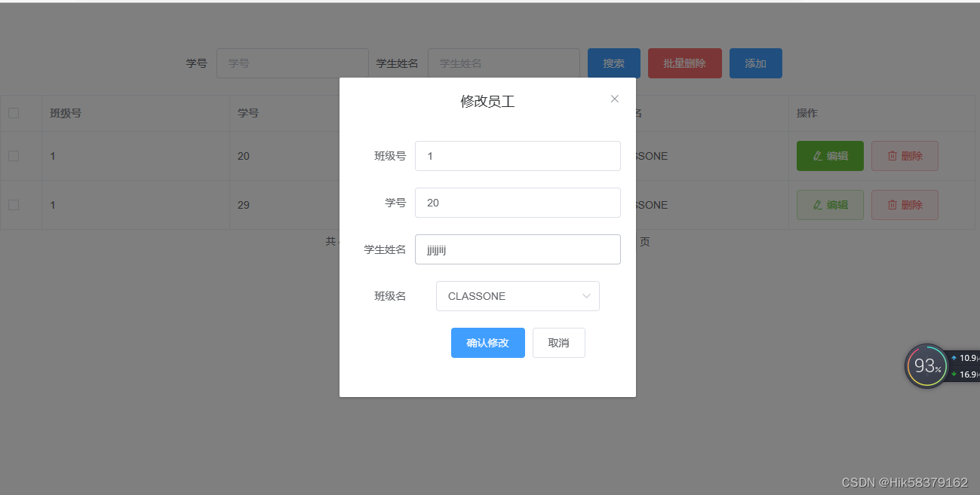Click the 学号 field containing 20
The image size is (980, 495).
point(518,203)
